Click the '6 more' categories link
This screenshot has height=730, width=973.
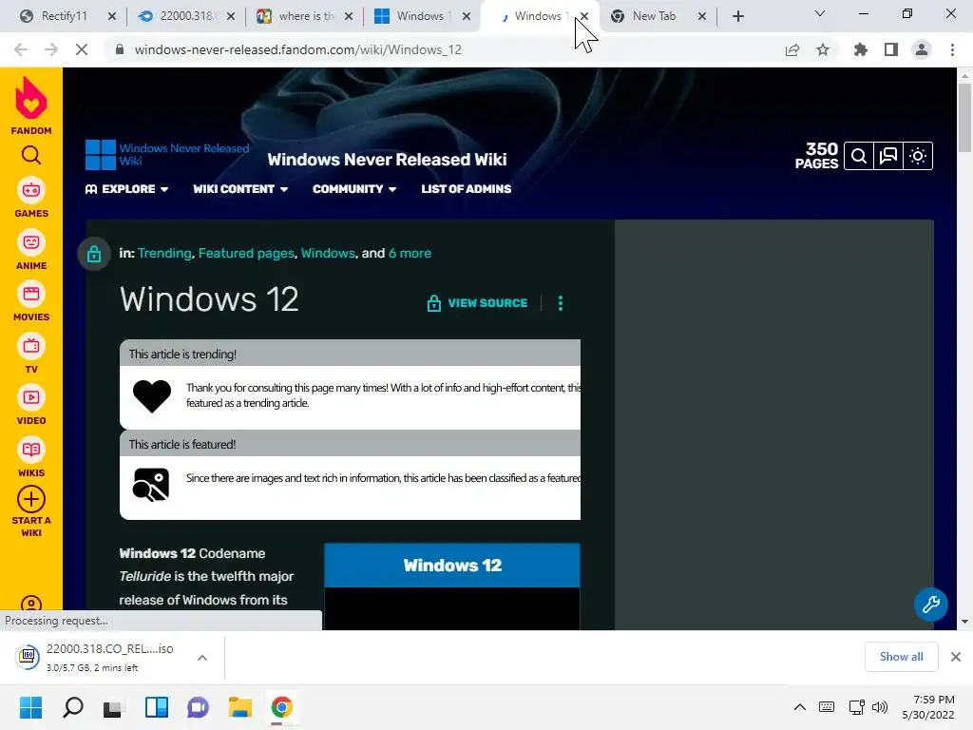pos(410,253)
